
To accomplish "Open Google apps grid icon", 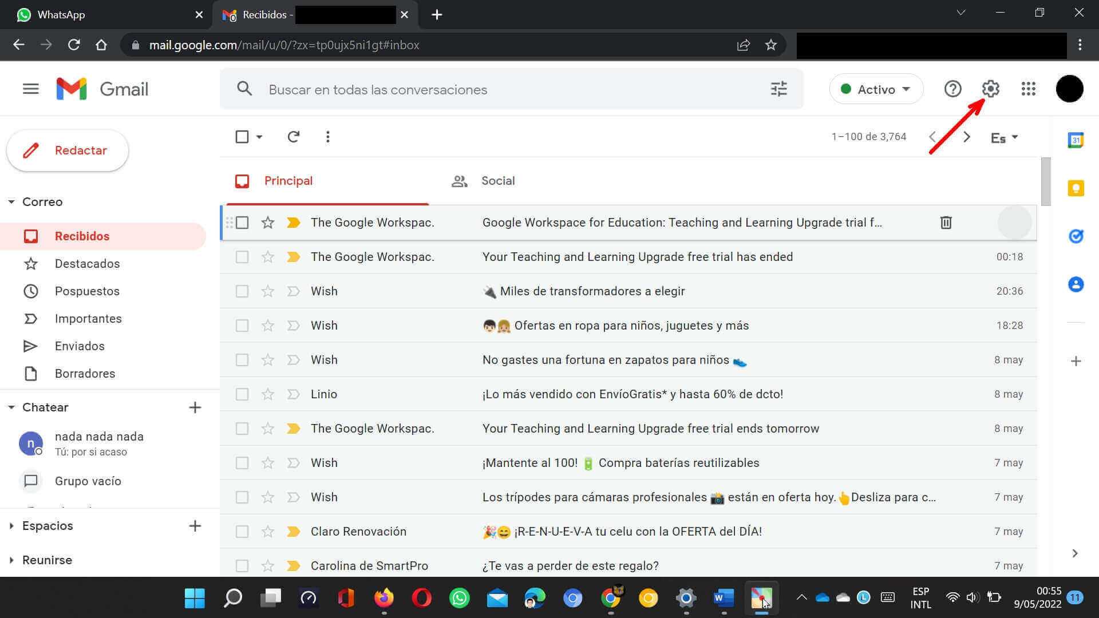I will tap(1028, 89).
